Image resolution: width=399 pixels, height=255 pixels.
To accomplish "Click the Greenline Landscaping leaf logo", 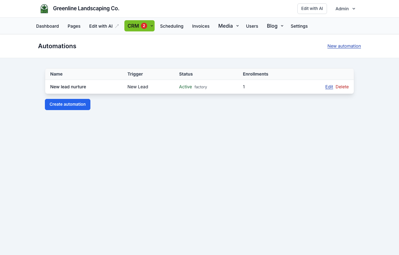I will pyautogui.click(x=44, y=9).
